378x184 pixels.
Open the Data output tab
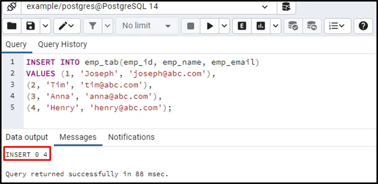coord(27,137)
